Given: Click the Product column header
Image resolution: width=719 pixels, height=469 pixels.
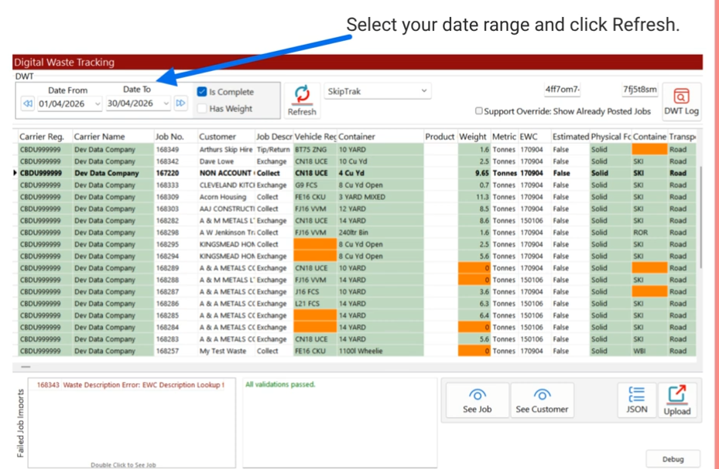Looking at the screenshot, I should 440,136.
